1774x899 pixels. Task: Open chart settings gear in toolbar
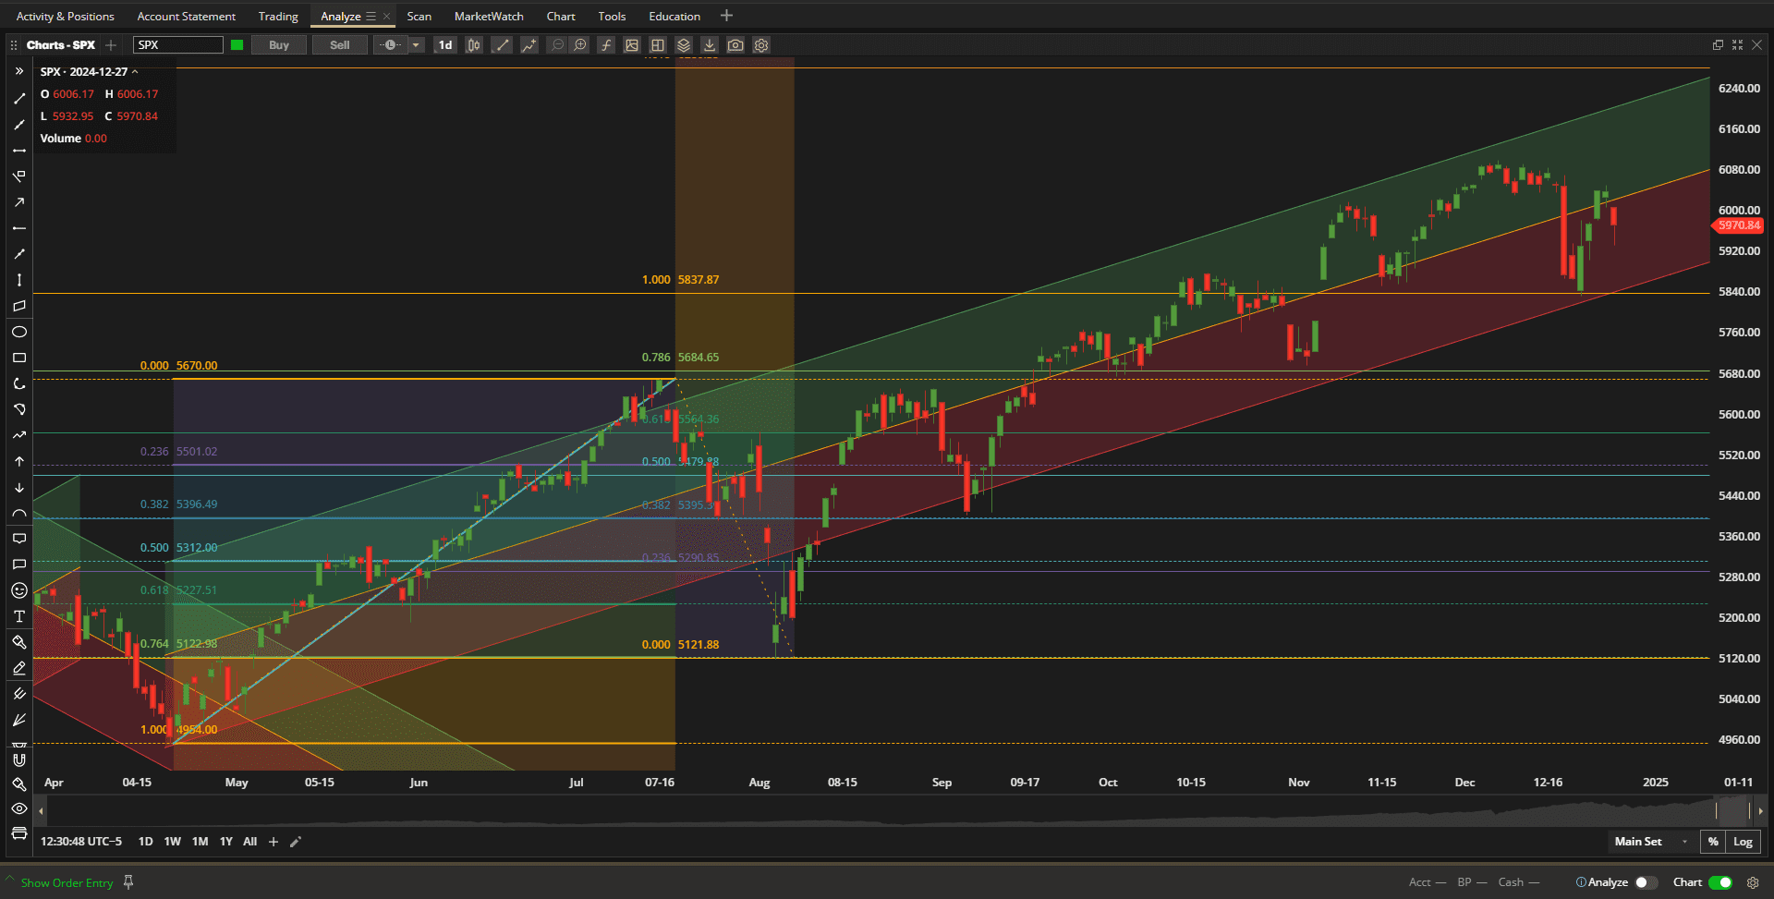tap(761, 45)
